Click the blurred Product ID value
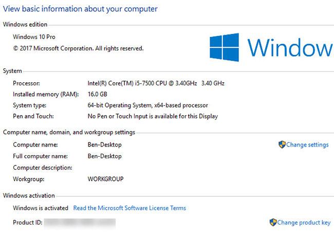 80,223
